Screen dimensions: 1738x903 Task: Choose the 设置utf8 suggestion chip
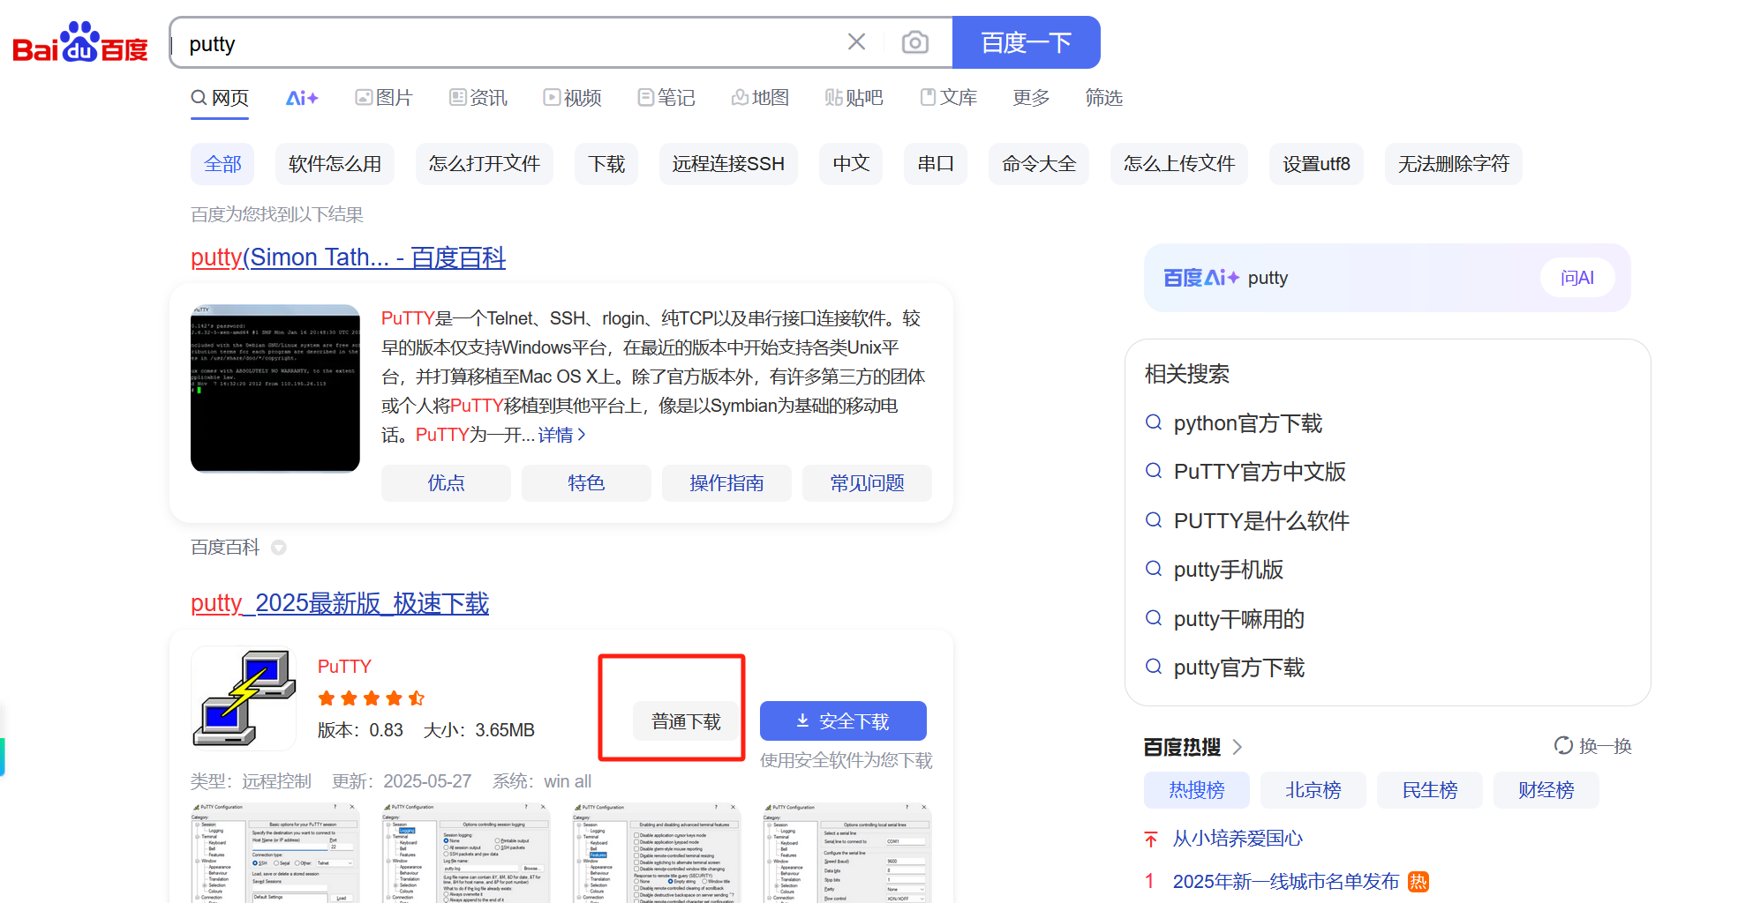pyautogui.click(x=1316, y=164)
